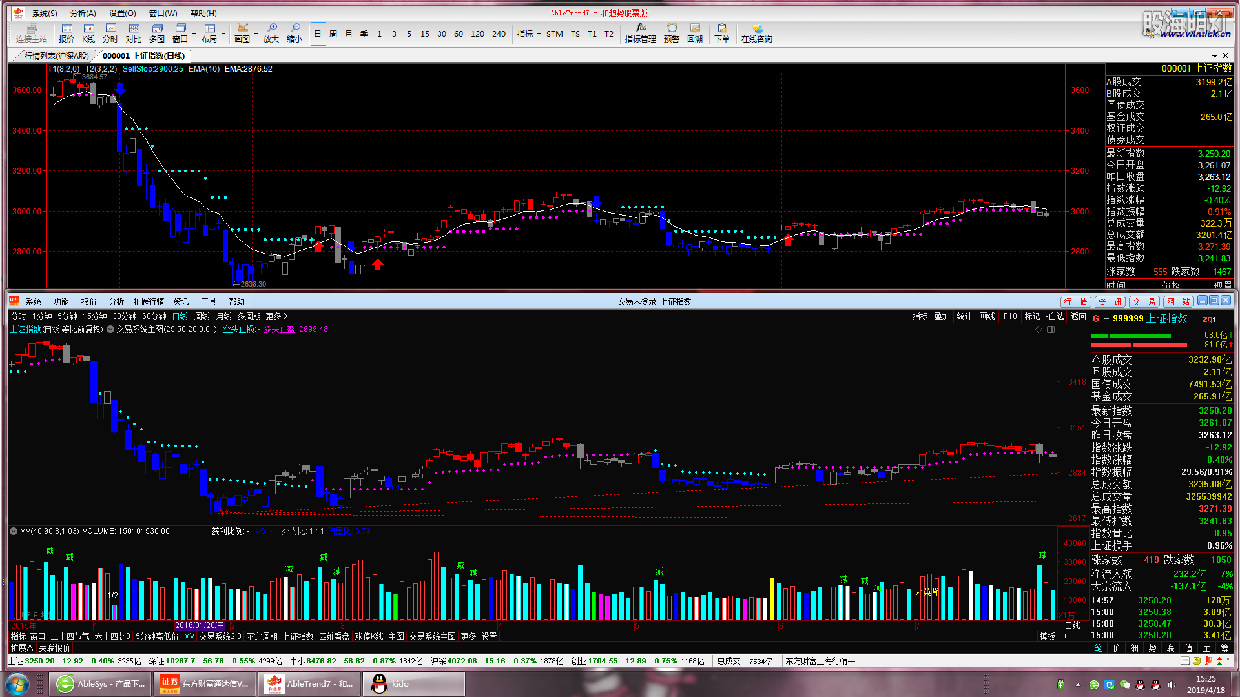Screen dimensions: 1240x697
Task: Click the 连接主站 connect-server icon
Action: click(31, 33)
